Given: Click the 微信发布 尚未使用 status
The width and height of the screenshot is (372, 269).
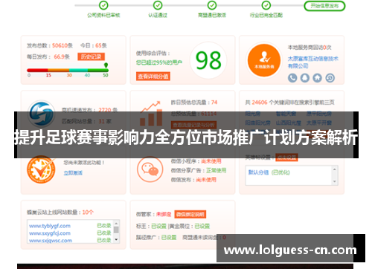Looking at the screenshot, I should pos(206,180).
